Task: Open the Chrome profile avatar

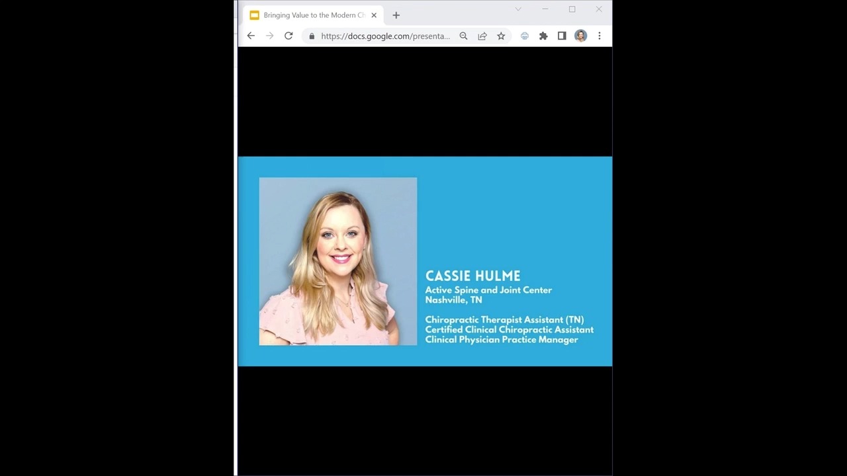Action: click(580, 36)
